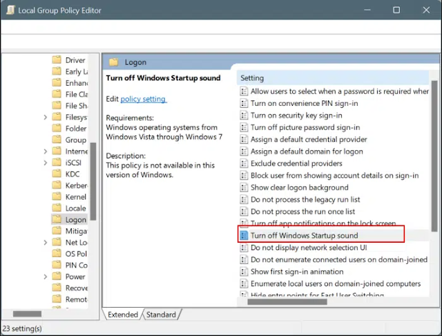Click the Recove folder icon
Image resolution: width=442 pixels, height=336 pixels.
pos(57,288)
